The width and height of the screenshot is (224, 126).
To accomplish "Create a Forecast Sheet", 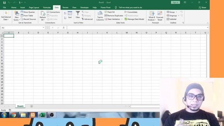I will (160, 16).
